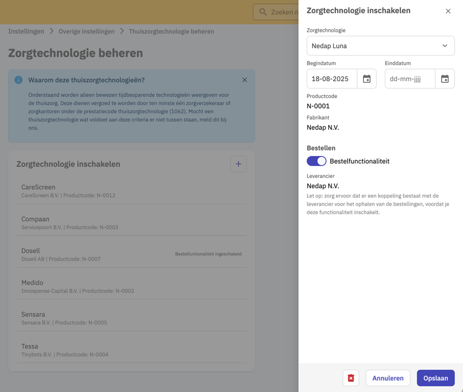
Task: Click the Opslaan button
Action: [x=435, y=378]
